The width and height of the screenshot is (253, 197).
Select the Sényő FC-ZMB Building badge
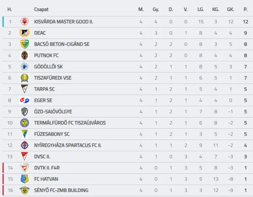[24, 190]
